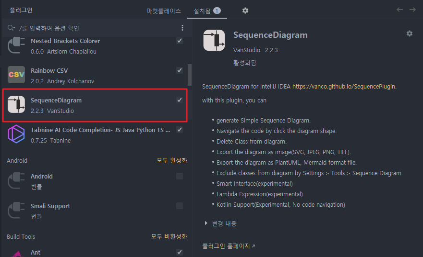Select the Smali Support plugin name
The width and height of the screenshot is (423, 257).
pyautogui.click(x=50, y=206)
